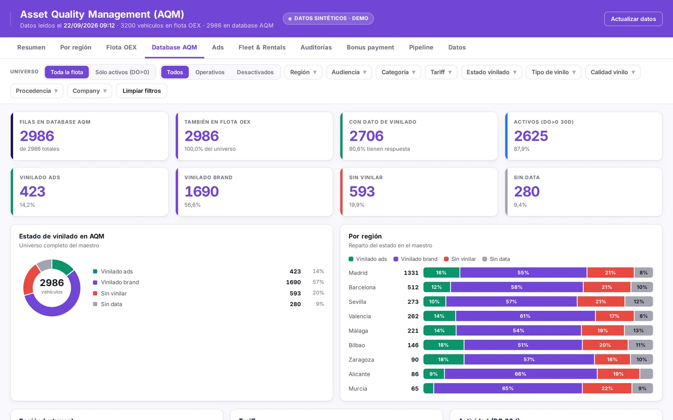Select Toda la flota universe option
Screen dimensions: 673x420
67,72
